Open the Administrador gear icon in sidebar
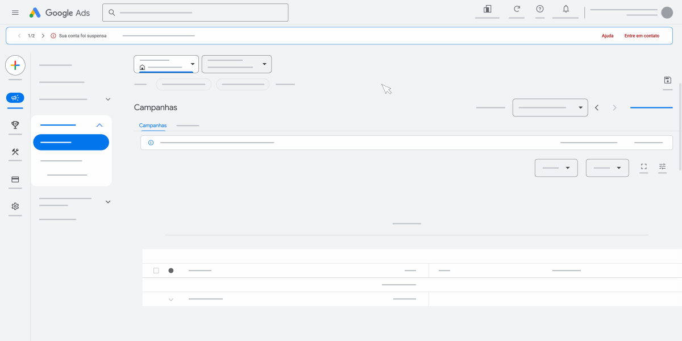 tap(15, 206)
